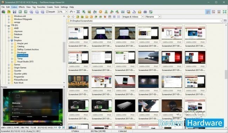Click the 1:1 icon under the preview
This screenshot has width=228, height=133.
click(x=55, y=127)
